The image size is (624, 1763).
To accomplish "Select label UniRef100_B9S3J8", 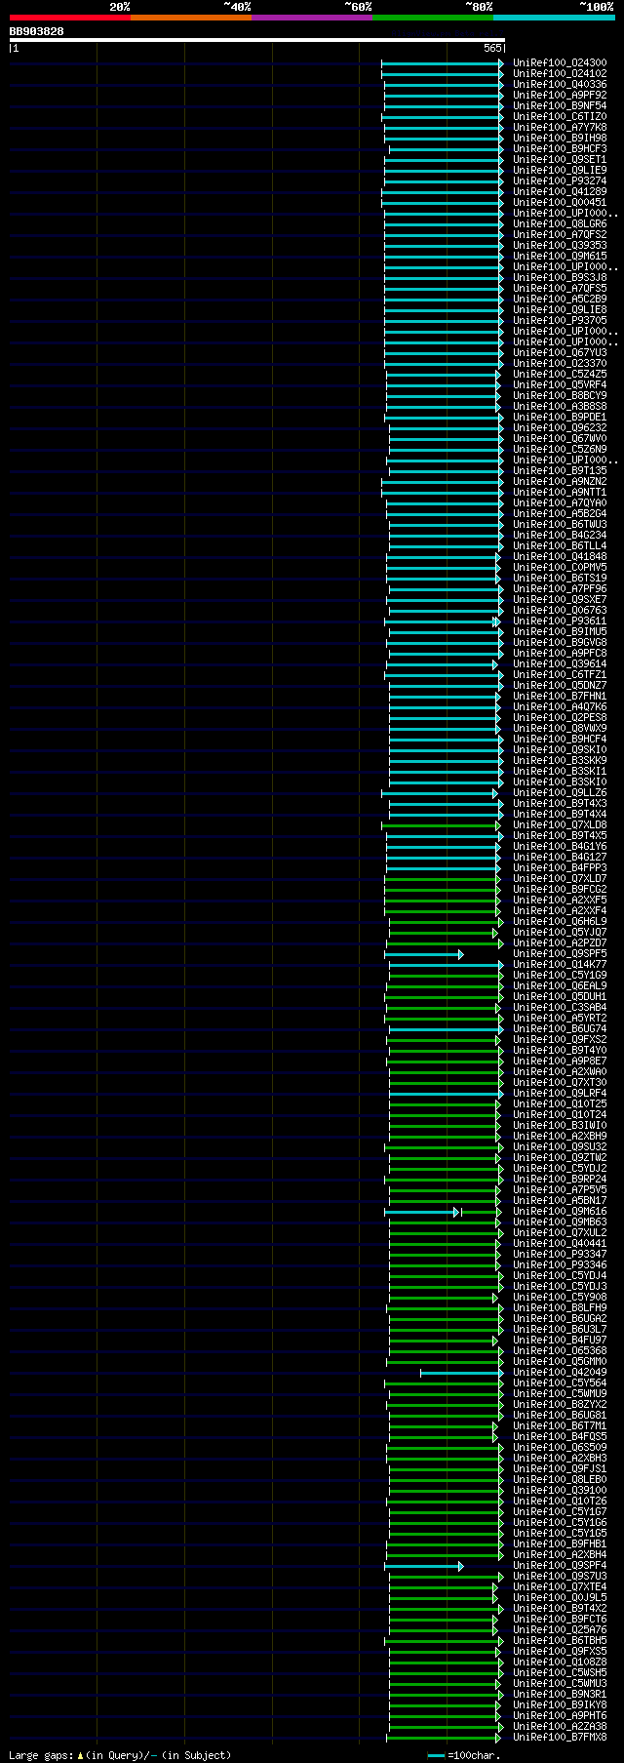I will (560, 278).
